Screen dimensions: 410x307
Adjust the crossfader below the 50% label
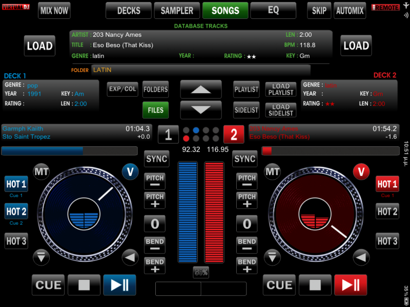[x=201, y=289]
